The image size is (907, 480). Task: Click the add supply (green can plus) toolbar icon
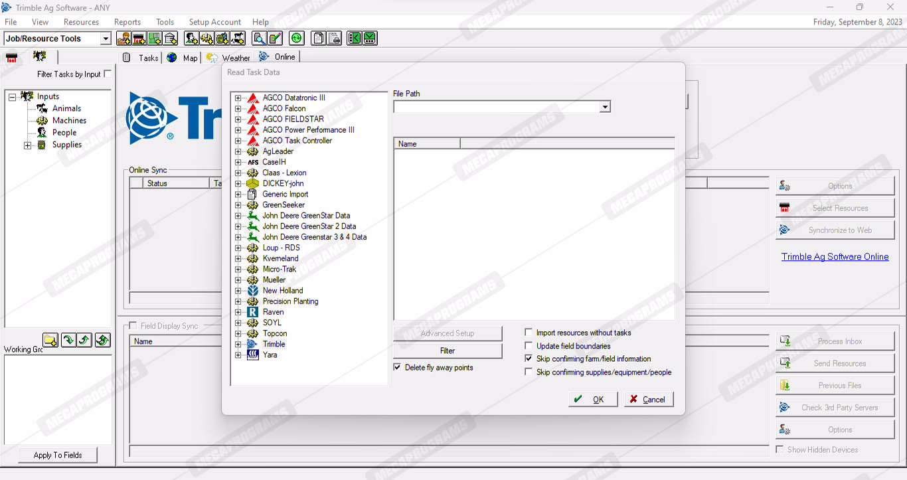pyautogui.click(x=222, y=39)
